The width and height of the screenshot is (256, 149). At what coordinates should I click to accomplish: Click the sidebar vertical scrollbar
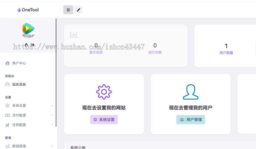[56, 73]
